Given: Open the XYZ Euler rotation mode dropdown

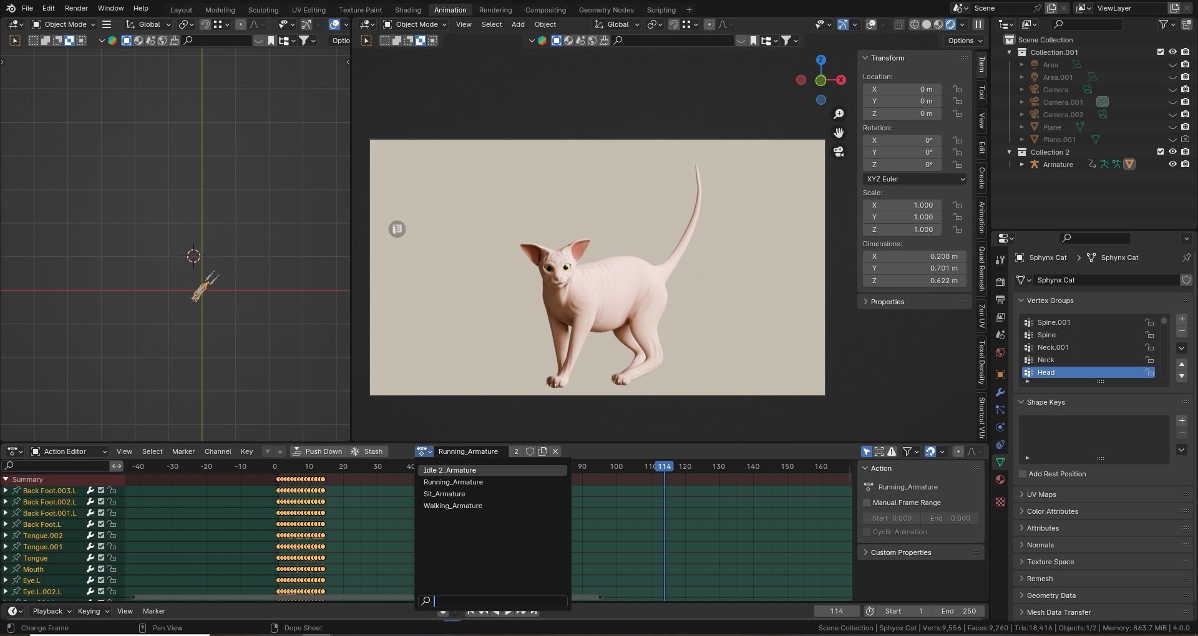Looking at the screenshot, I should point(915,179).
